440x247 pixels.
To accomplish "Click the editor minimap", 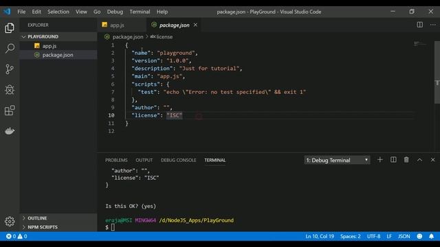I will click(420, 44).
